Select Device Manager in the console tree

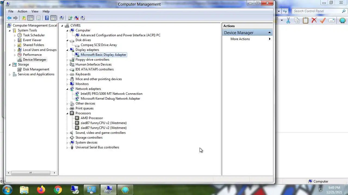click(x=35, y=60)
